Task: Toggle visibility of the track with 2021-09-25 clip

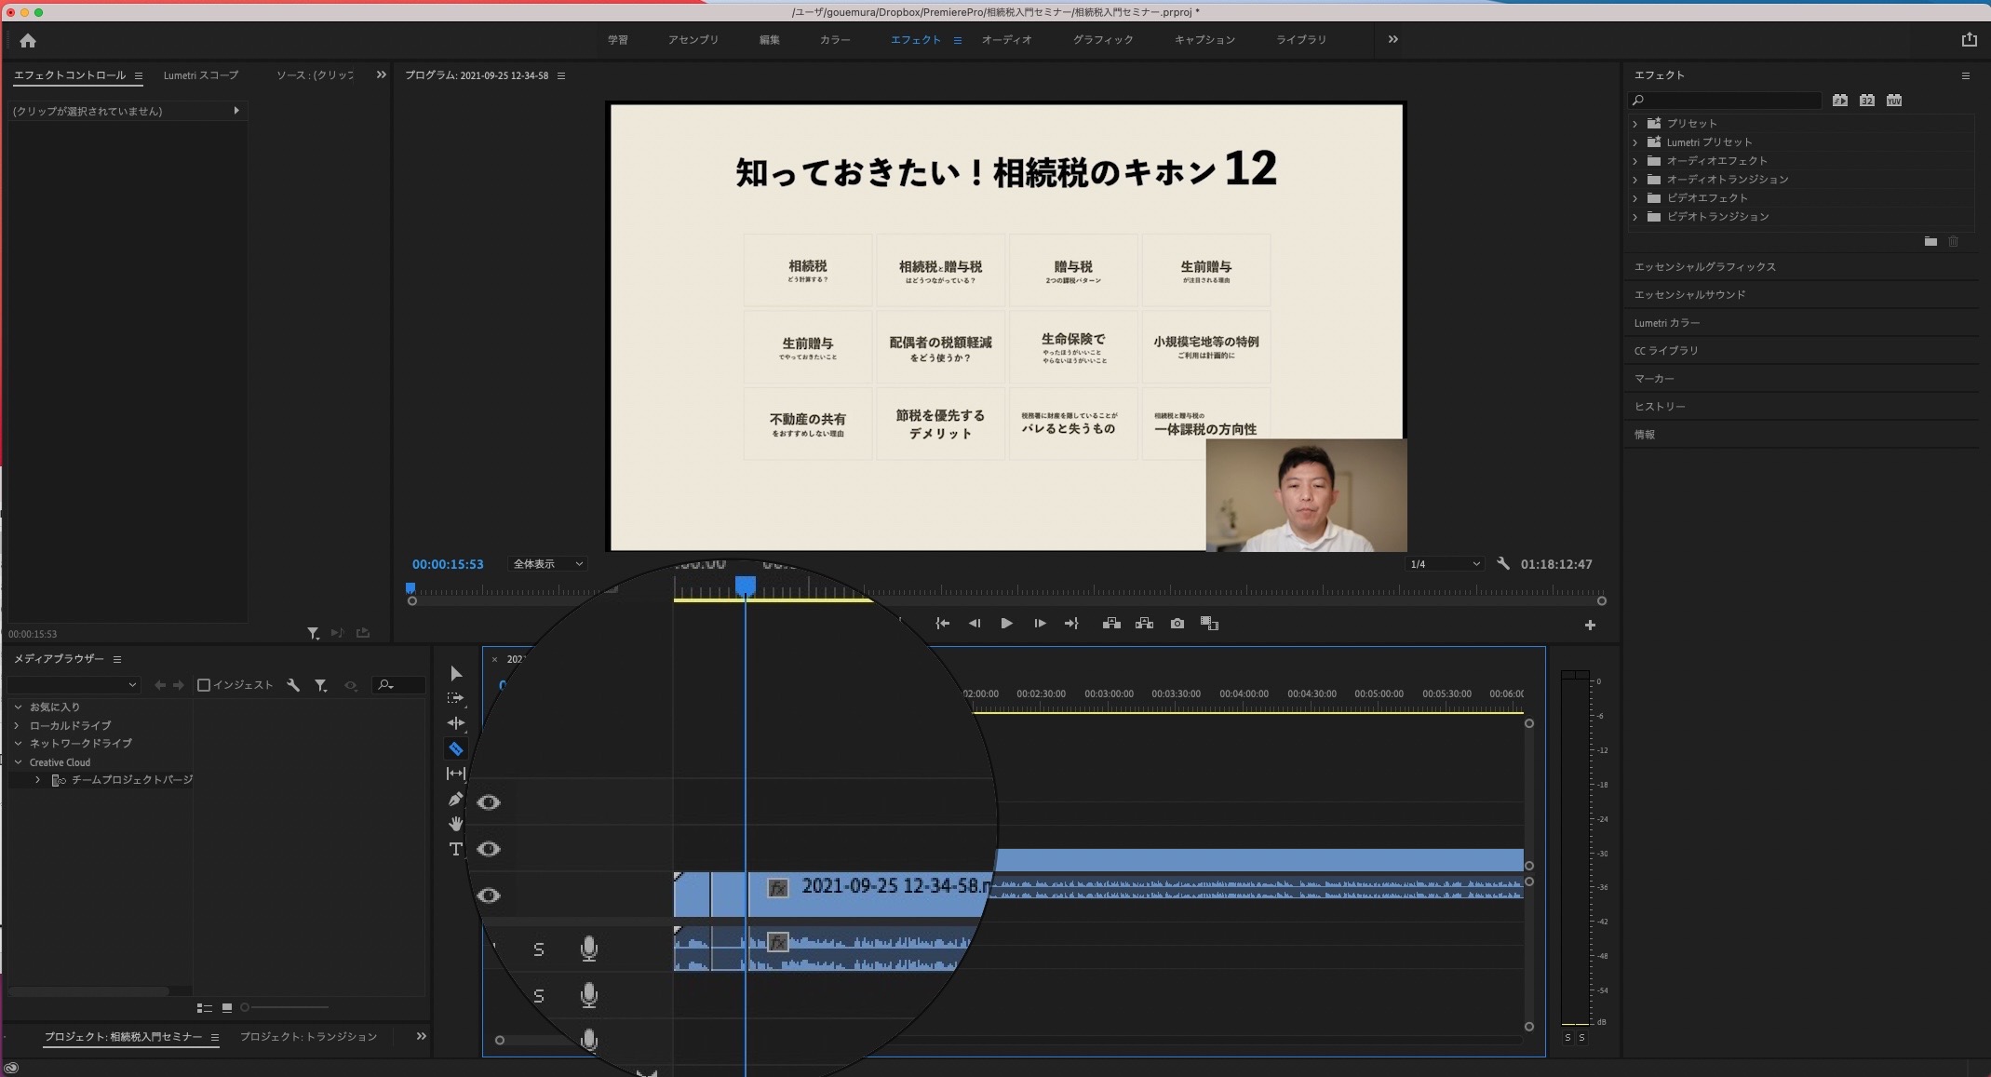Action: (x=489, y=895)
